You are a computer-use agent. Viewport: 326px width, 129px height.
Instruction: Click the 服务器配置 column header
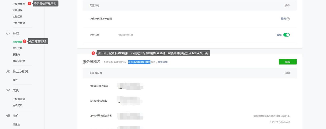click(96, 73)
